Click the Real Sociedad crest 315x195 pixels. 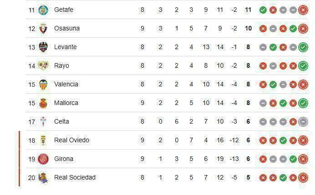(44, 177)
